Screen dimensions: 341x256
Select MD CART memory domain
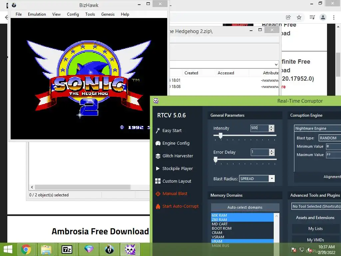point(242,224)
